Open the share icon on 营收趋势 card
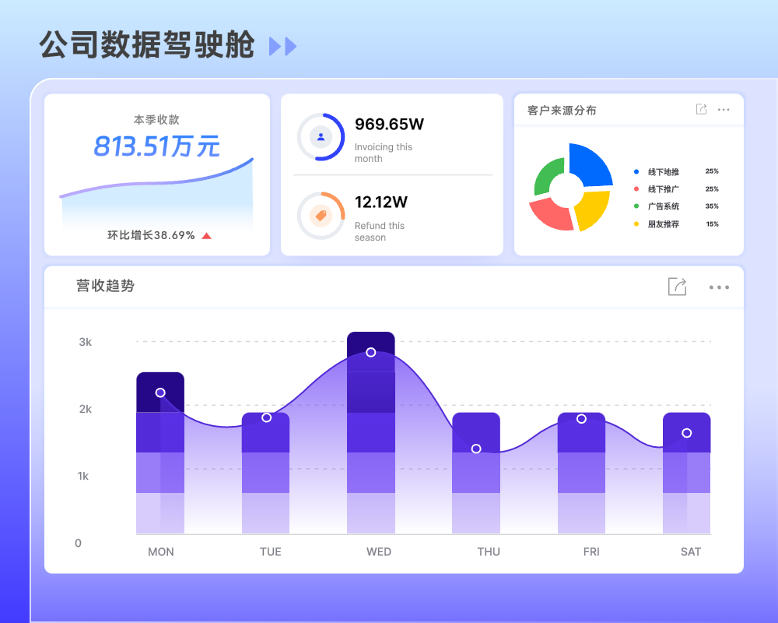 (677, 287)
